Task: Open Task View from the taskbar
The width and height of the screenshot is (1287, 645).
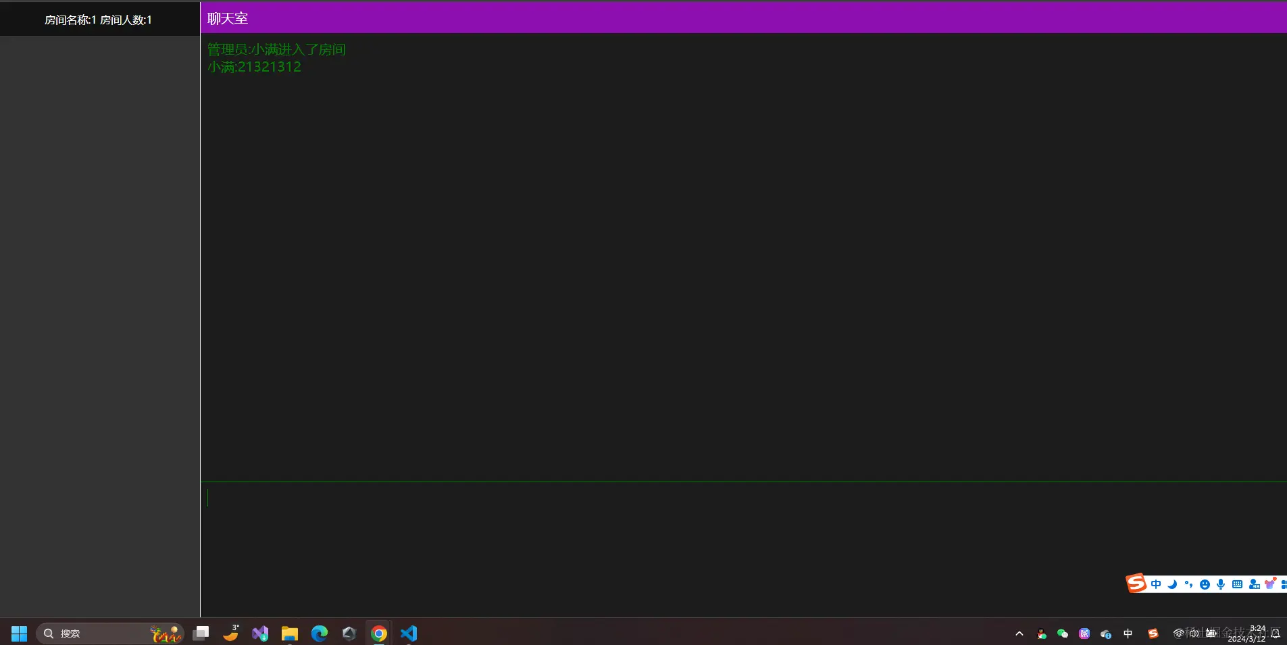Action: (201, 634)
